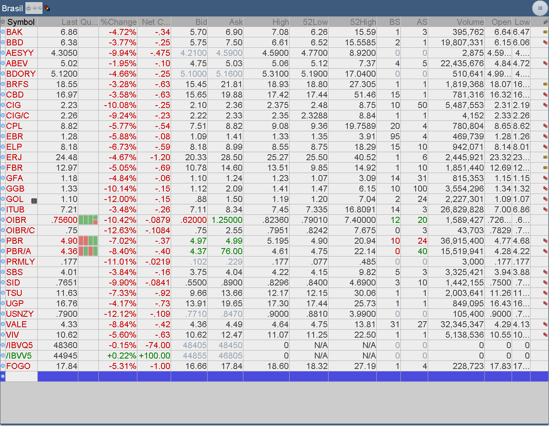This screenshot has height=426, width=549.
Task: Open the color link selector beside Brasil
Action: (47, 8)
